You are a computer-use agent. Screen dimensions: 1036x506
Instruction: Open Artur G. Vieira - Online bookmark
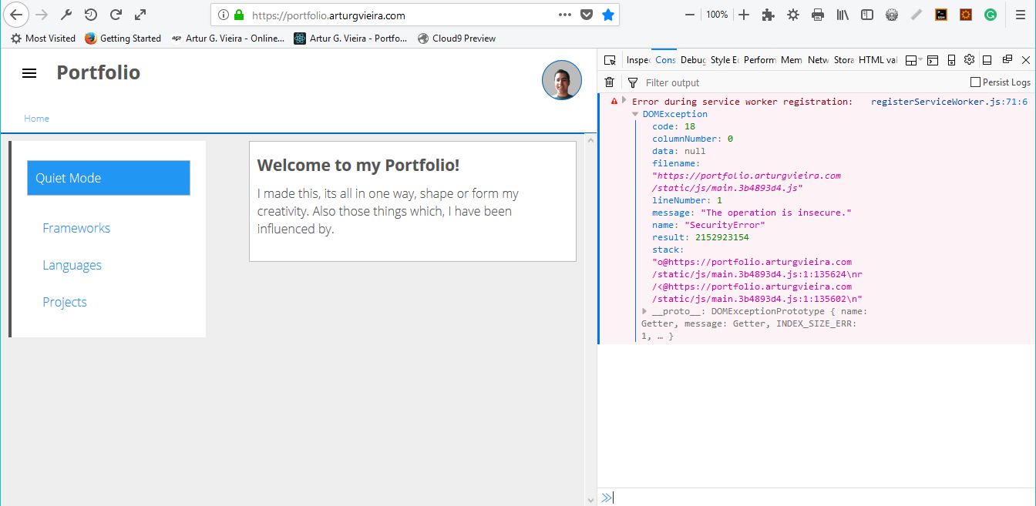pos(228,39)
